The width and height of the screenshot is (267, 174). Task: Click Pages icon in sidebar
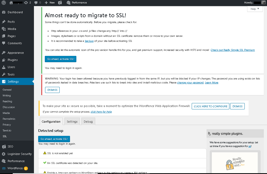pos(4,36)
